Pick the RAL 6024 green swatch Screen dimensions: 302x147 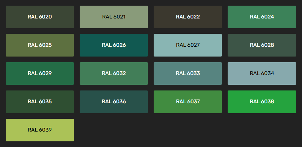262,17
